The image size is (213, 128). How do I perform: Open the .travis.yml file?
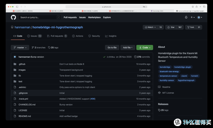point(23,99)
